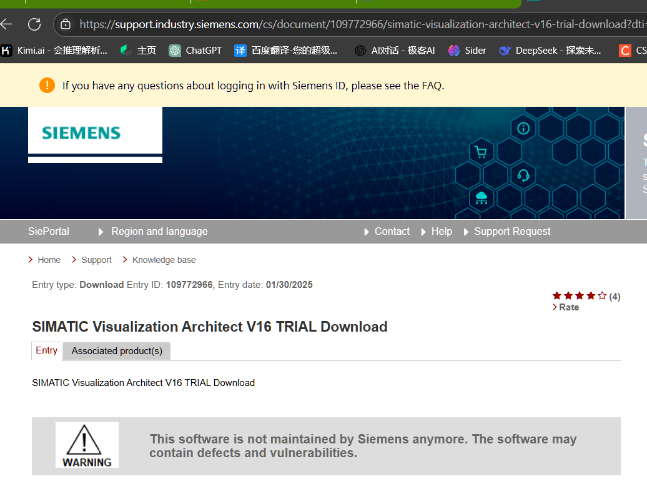Click the Siemens ID FAQ notice text

click(x=254, y=86)
